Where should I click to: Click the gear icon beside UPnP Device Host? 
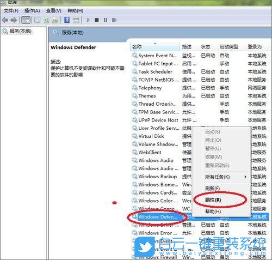tap(134, 120)
